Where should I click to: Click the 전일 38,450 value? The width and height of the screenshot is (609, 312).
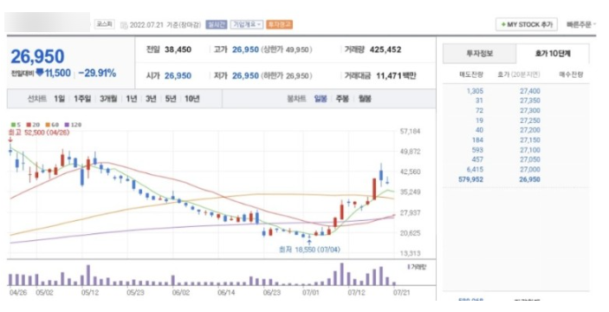178,49
